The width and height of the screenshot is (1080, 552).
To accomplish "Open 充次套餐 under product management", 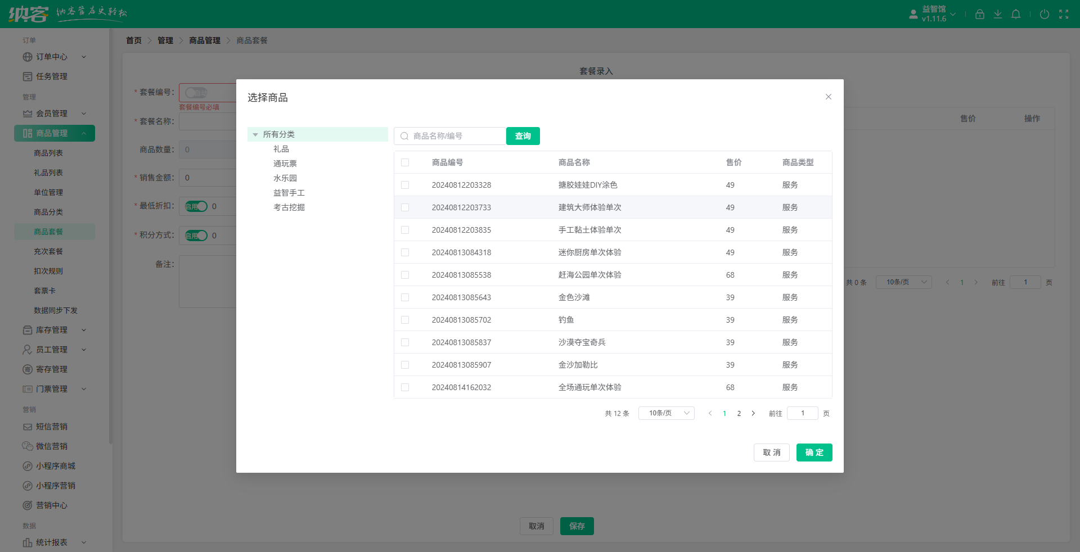I will coord(49,251).
